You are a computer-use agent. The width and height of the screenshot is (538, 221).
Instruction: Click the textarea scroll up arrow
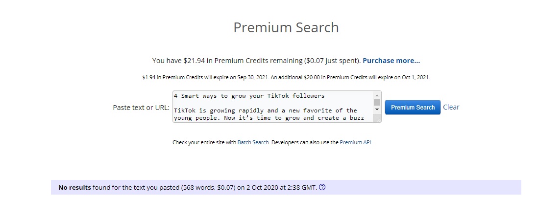click(x=377, y=95)
